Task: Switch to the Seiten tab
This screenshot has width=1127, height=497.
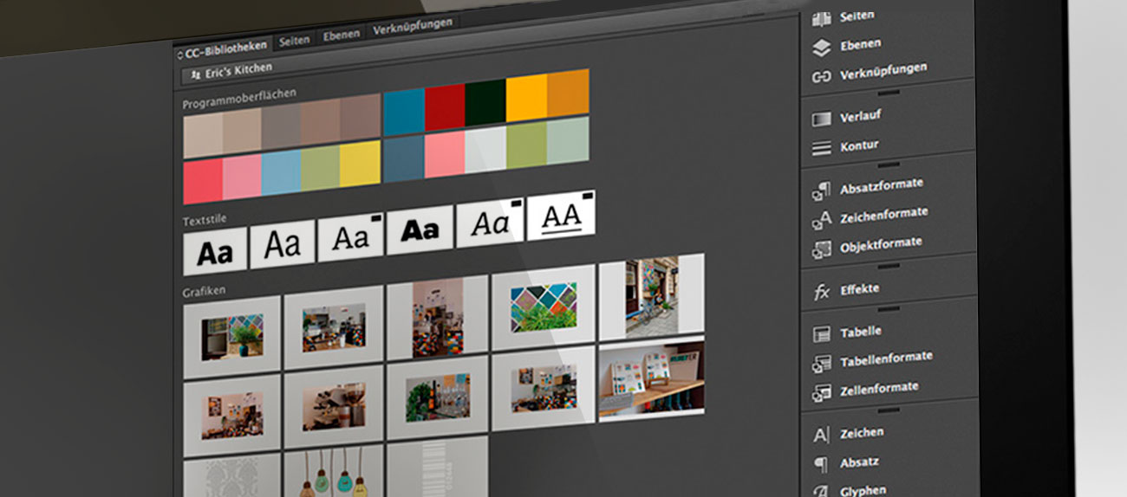Action: 295,40
